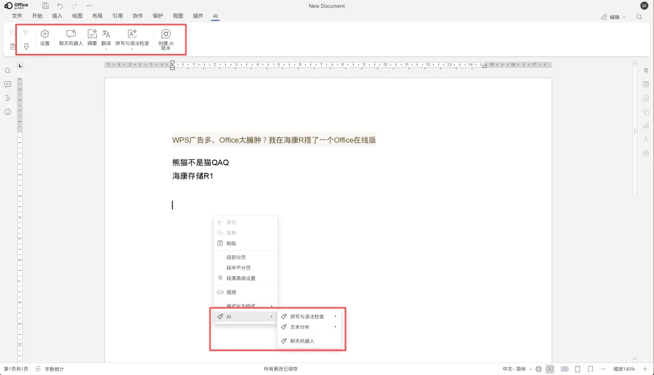Open text art settings in right sidebar
Screen dimensions: 654x375
646,139
